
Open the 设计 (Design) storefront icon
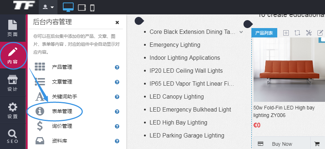click(x=13, y=83)
